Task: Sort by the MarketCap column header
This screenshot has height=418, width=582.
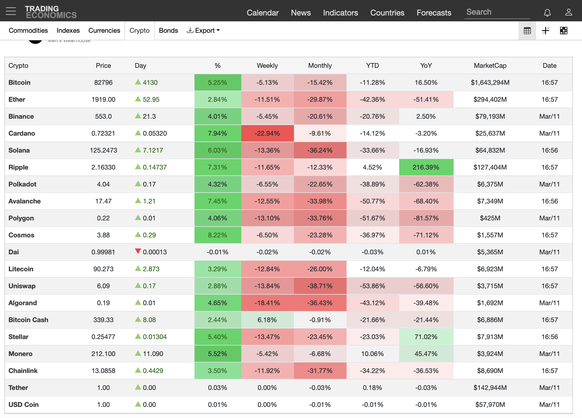Action: coord(490,65)
